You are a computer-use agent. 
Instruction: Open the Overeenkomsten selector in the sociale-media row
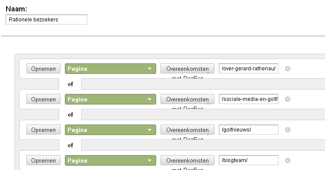187,99
